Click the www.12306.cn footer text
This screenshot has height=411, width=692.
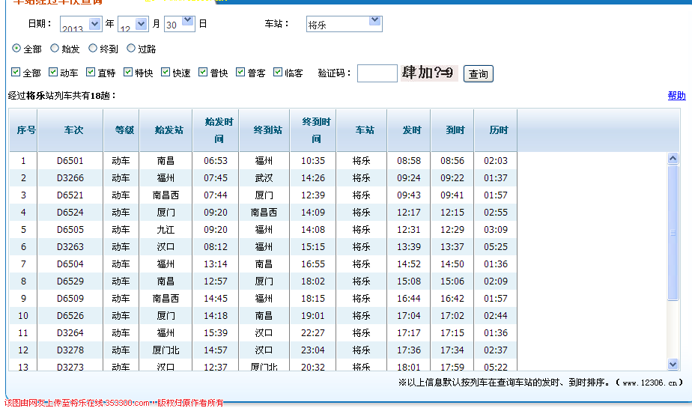point(649,383)
